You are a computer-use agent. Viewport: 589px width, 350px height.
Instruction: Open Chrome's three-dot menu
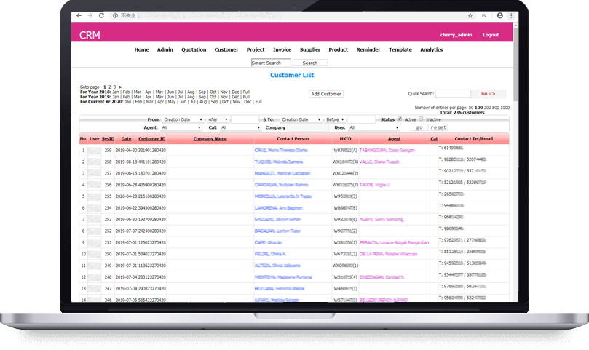[510, 15]
